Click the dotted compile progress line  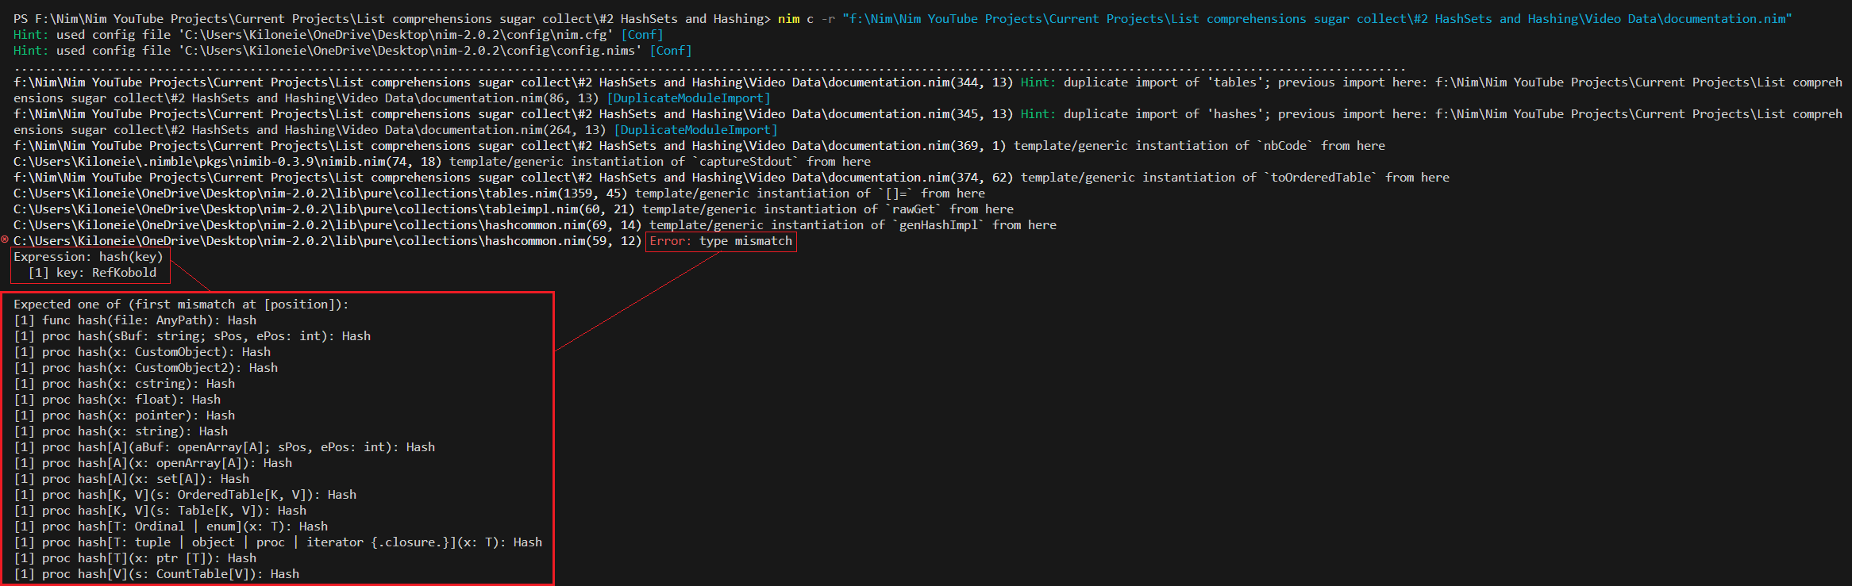point(710,70)
